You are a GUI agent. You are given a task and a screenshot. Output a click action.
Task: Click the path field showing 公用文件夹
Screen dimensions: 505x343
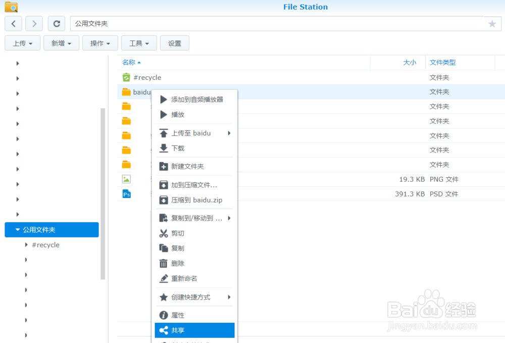(x=151, y=23)
